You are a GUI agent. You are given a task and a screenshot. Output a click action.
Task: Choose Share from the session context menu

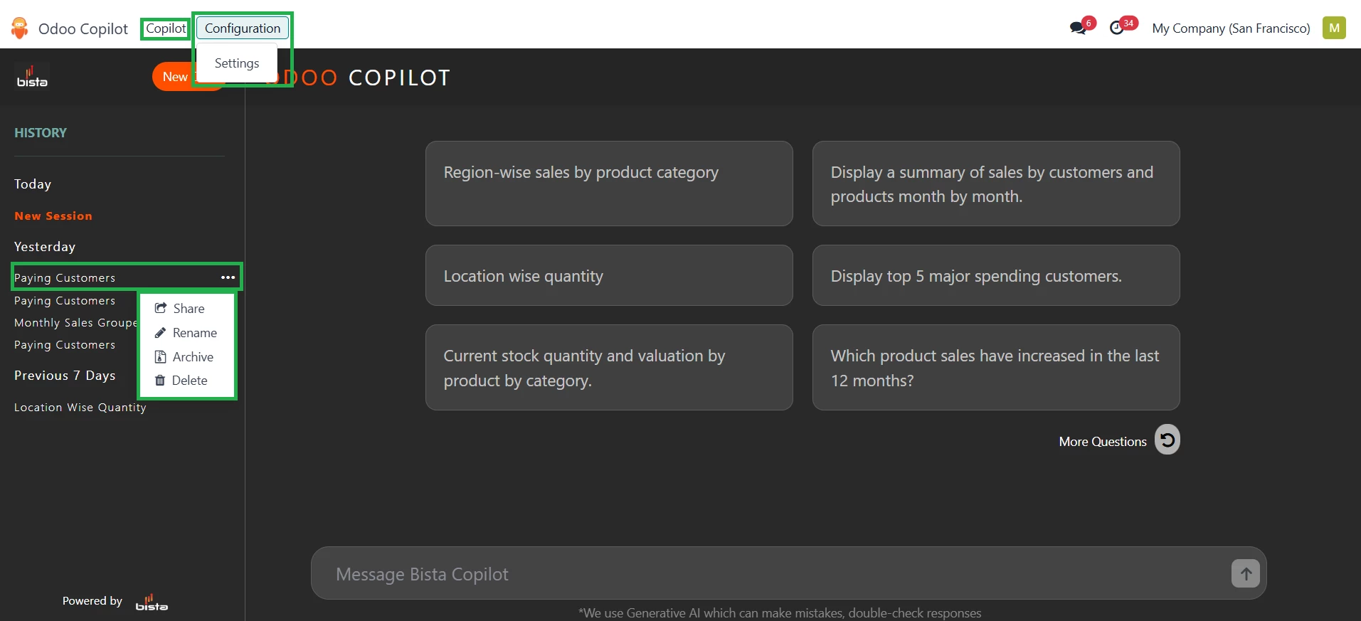click(188, 309)
